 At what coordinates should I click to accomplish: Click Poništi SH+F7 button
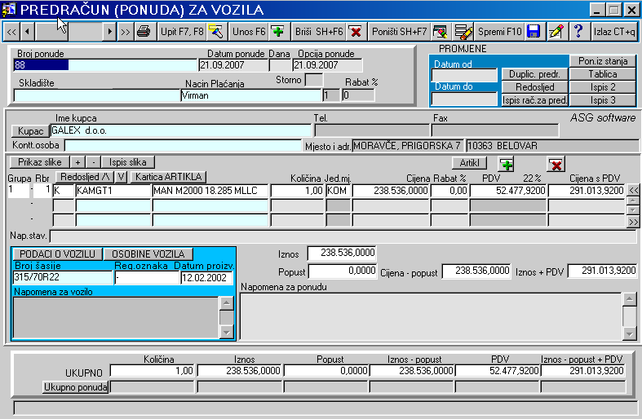(399, 32)
